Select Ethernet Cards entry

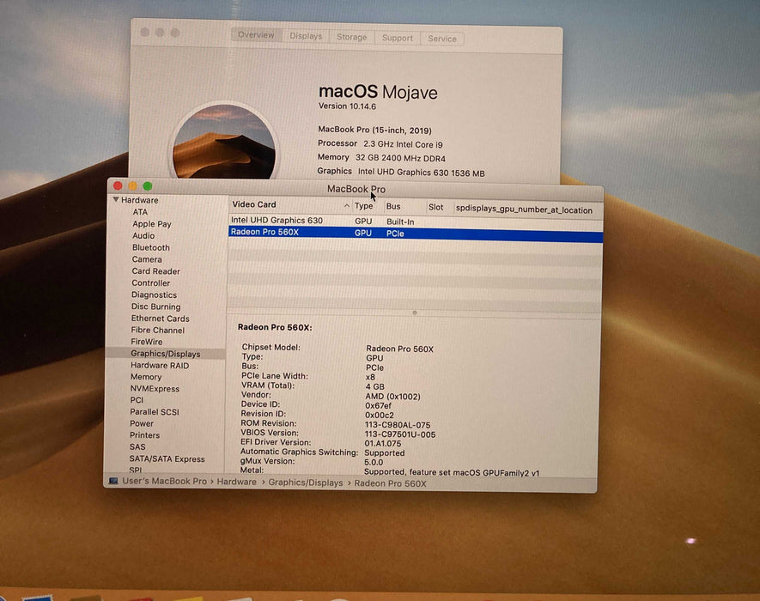[160, 319]
